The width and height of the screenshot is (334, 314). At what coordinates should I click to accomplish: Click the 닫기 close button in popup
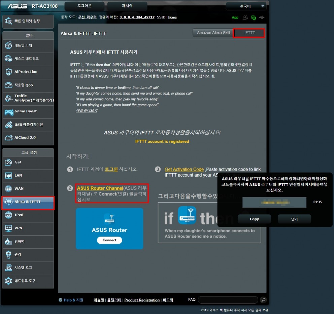294,219
